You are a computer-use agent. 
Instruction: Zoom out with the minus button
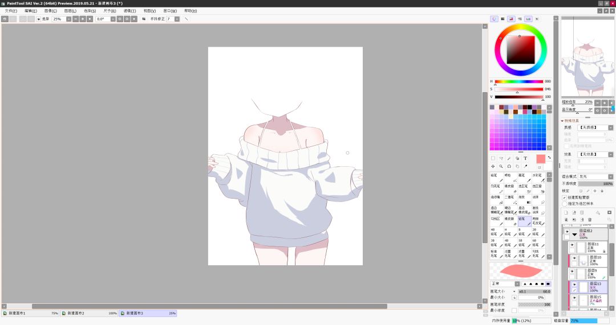coord(76,19)
